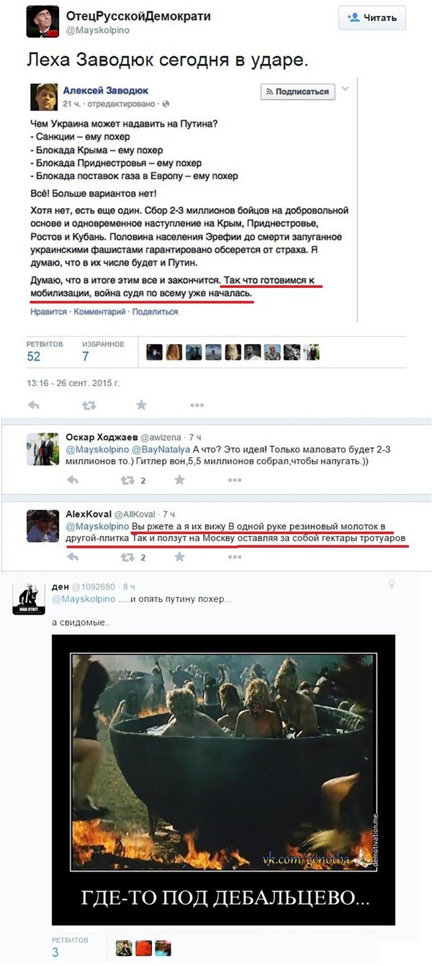Image resolution: width=432 pixels, height=966 pixels.
Task: Open the Дебальцево cauldron meme image
Action: (223, 779)
